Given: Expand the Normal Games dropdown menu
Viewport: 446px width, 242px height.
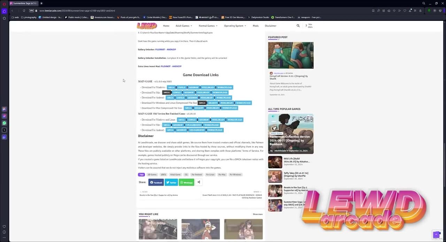Looking at the screenshot, I should tap(208, 26).
